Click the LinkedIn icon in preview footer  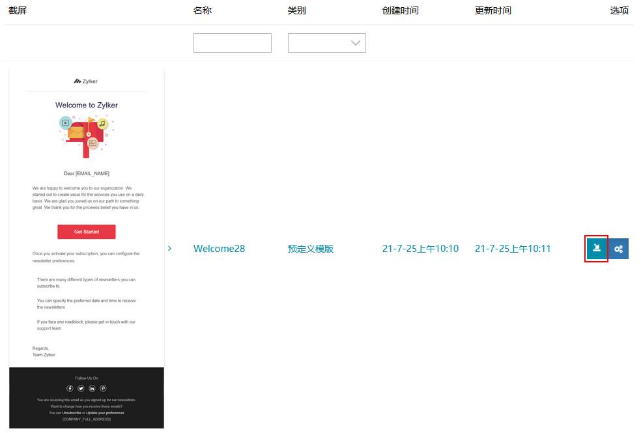[x=92, y=388]
